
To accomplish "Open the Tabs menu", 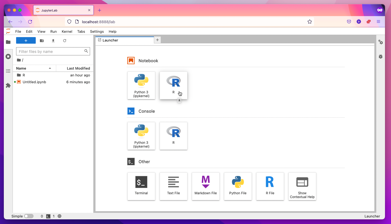I will click(x=81, y=31).
